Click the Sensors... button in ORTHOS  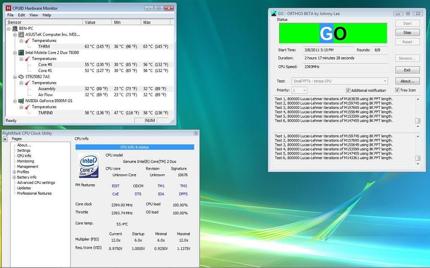pos(407,58)
